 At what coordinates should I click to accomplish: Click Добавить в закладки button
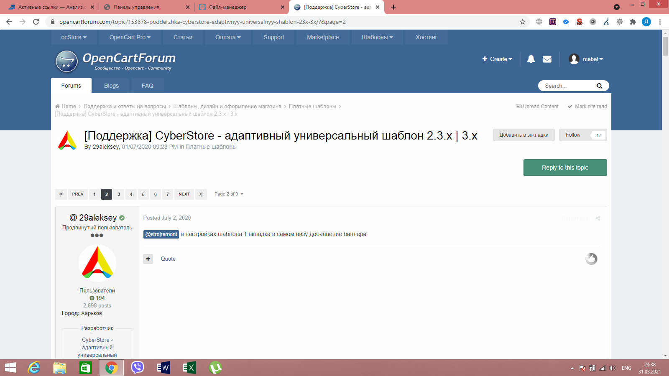[524, 135]
